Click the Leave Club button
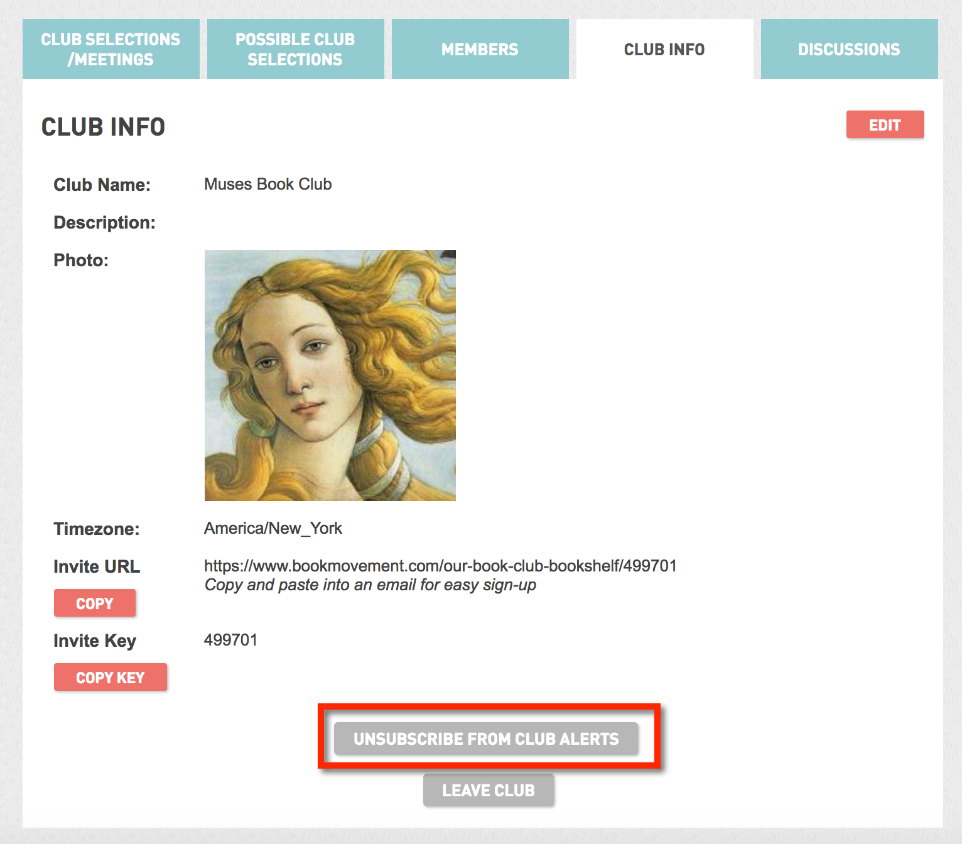The image size is (962, 844). [x=489, y=790]
